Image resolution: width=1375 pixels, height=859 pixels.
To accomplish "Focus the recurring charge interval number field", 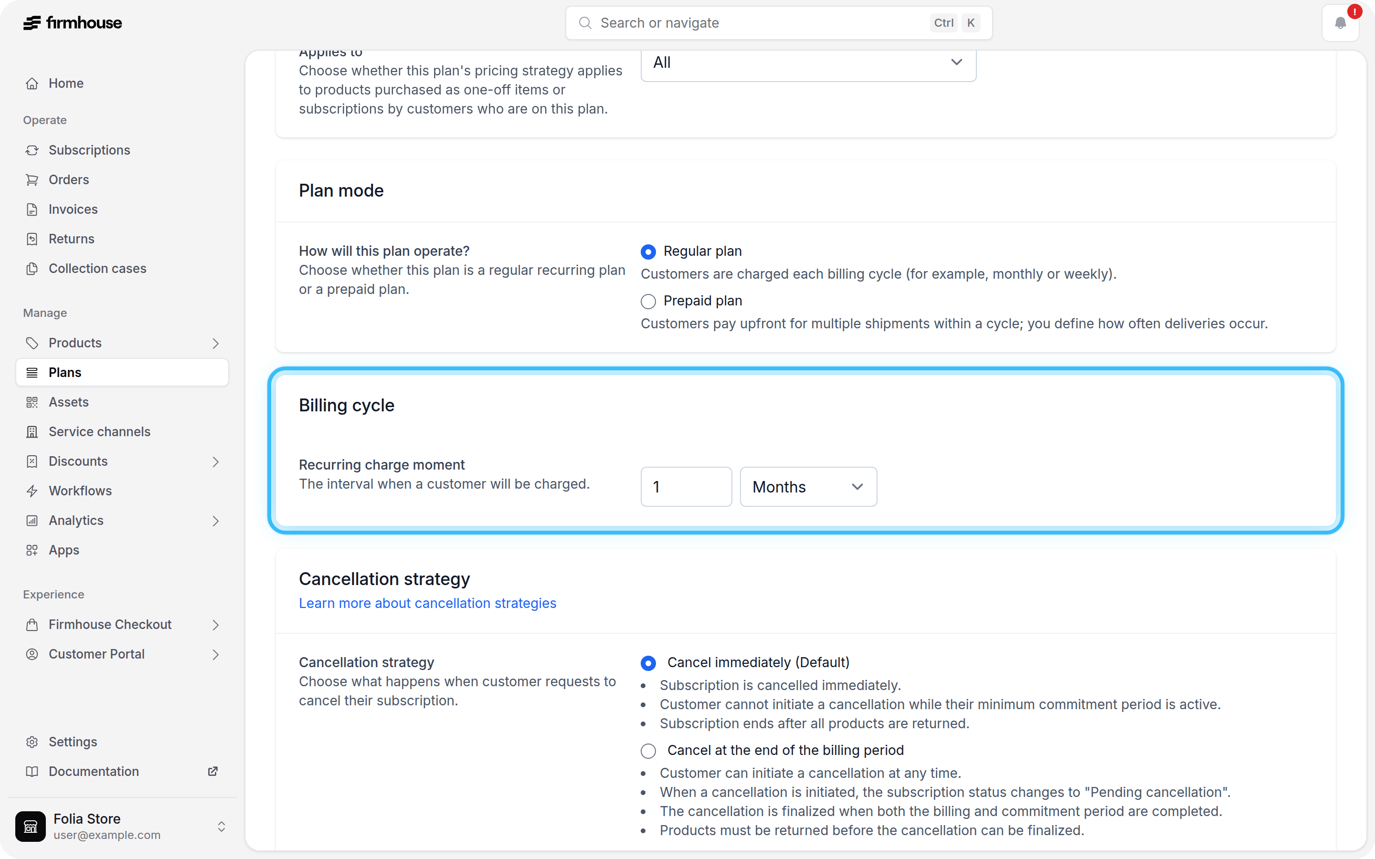I will (686, 487).
